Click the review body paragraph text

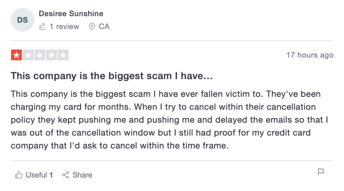(x=169, y=120)
